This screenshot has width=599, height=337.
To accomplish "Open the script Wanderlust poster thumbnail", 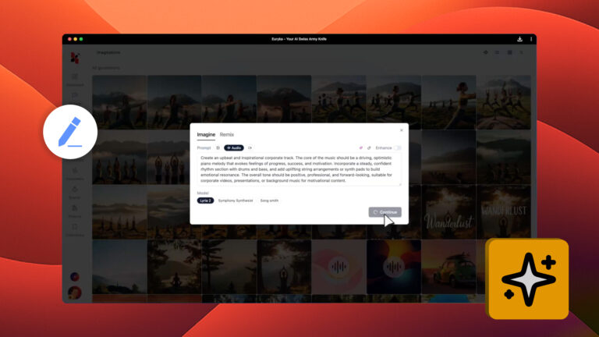I will [448, 212].
